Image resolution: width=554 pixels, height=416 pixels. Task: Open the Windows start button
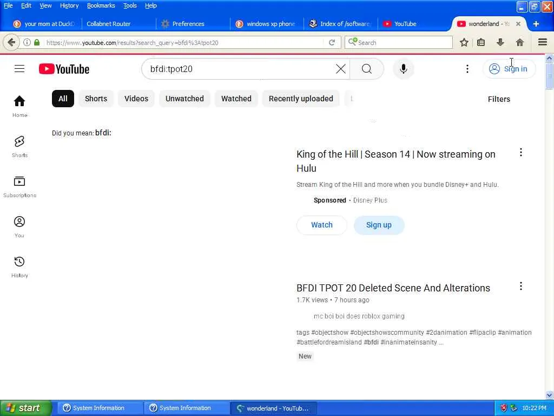click(26, 408)
